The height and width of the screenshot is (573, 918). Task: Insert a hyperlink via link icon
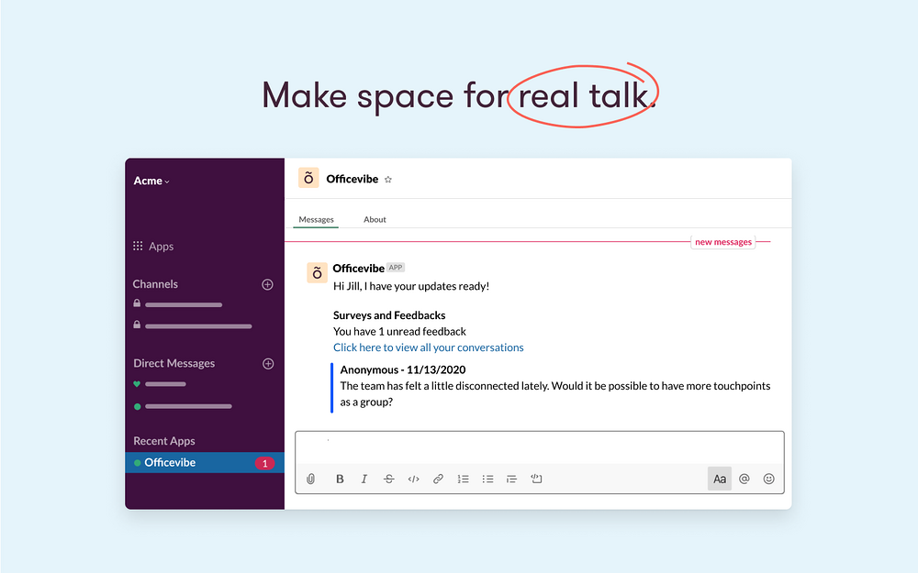(x=438, y=479)
